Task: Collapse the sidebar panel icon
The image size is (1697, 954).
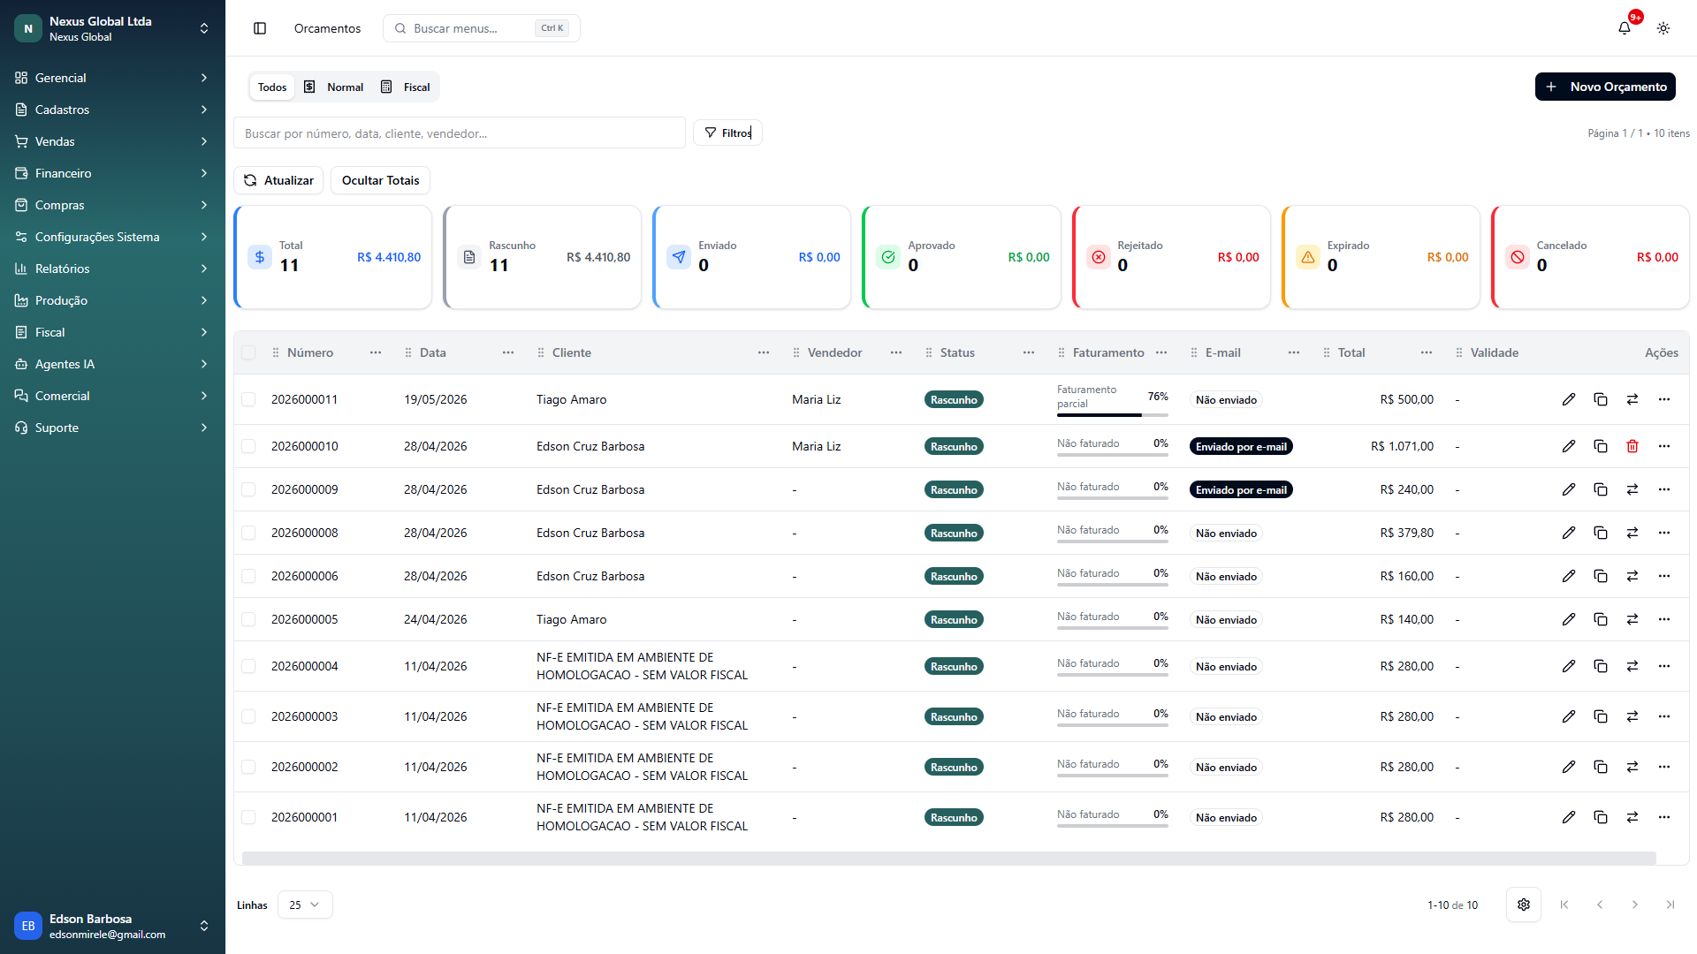Action: pos(260,28)
